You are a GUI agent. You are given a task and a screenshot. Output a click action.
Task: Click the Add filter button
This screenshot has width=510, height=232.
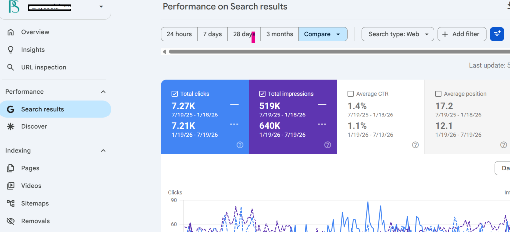click(x=462, y=34)
